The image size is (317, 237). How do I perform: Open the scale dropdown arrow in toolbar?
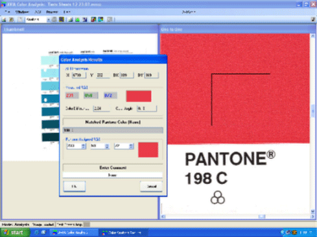(x=49, y=19)
